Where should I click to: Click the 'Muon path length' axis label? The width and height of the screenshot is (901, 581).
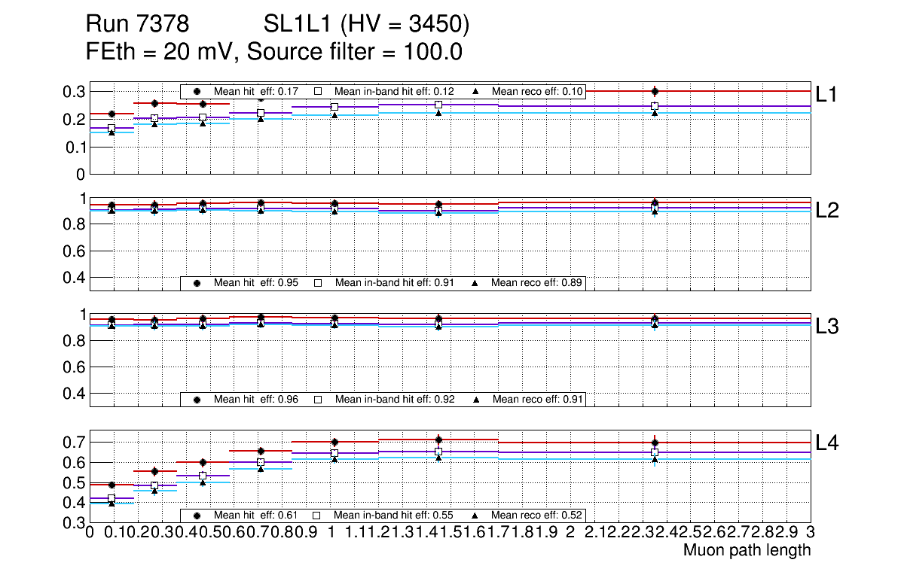click(747, 550)
